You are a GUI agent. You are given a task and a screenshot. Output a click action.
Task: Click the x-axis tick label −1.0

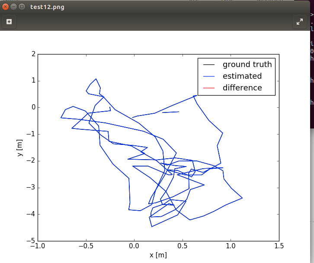tap(37, 246)
